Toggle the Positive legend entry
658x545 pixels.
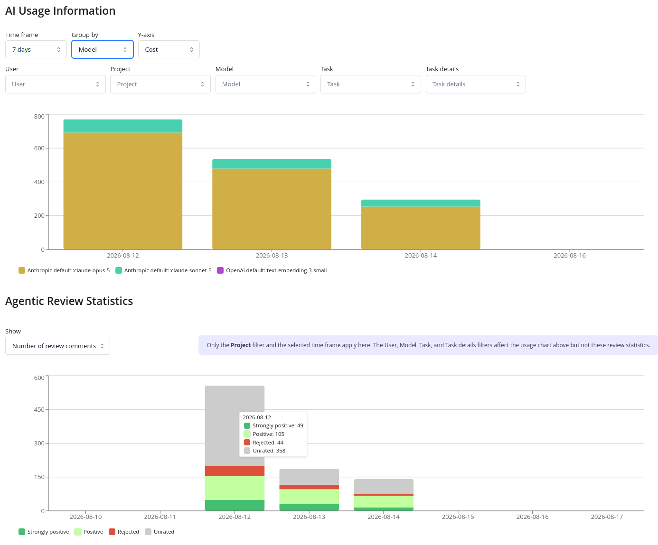89,532
